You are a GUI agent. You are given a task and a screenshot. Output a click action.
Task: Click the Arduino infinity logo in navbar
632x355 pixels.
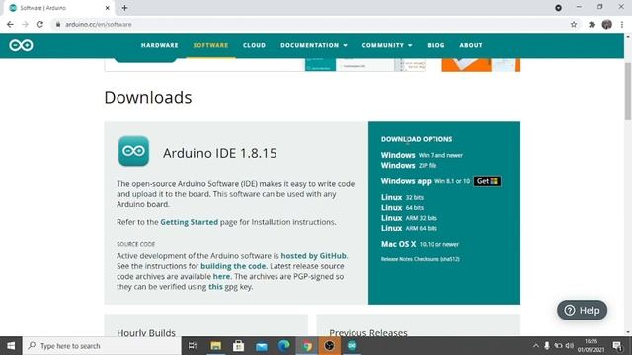(x=21, y=45)
